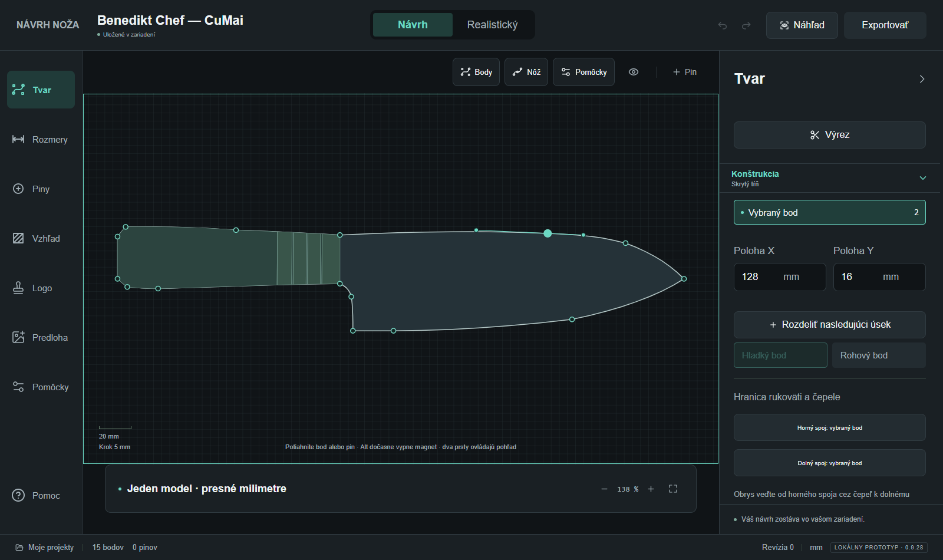Collapse the Konštrukcia section

pyautogui.click(x=923, y=178)
